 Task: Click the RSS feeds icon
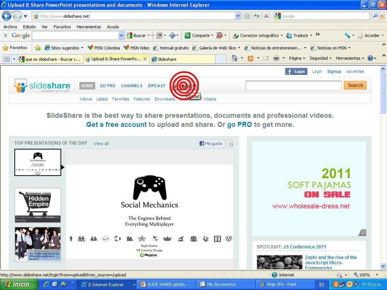coord(251,59)
